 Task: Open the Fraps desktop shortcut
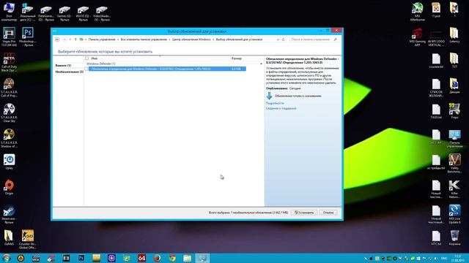(454, 111)
